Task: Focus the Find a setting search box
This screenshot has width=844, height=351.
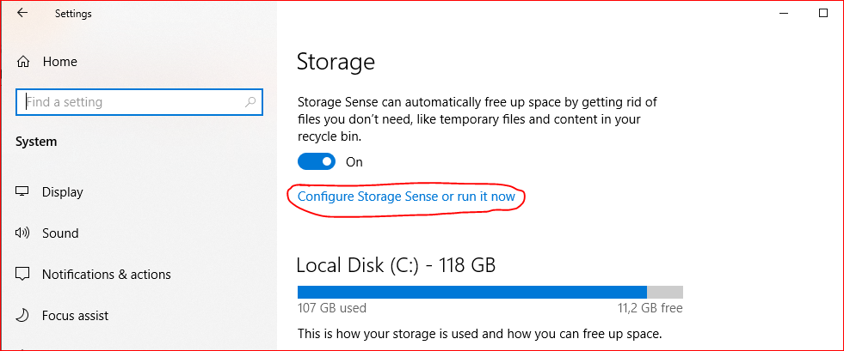Action: coord(129,102)
